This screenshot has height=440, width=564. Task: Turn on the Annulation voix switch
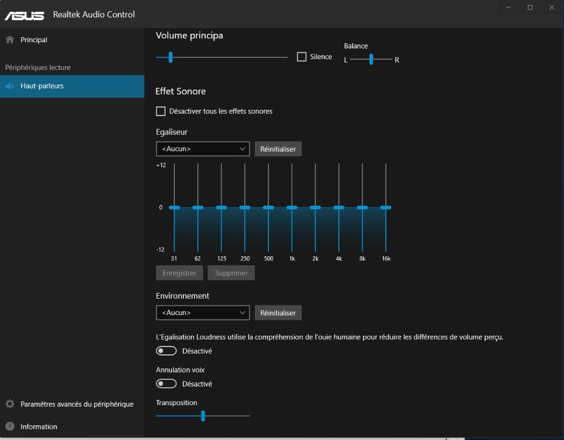[x=166, y=384]
